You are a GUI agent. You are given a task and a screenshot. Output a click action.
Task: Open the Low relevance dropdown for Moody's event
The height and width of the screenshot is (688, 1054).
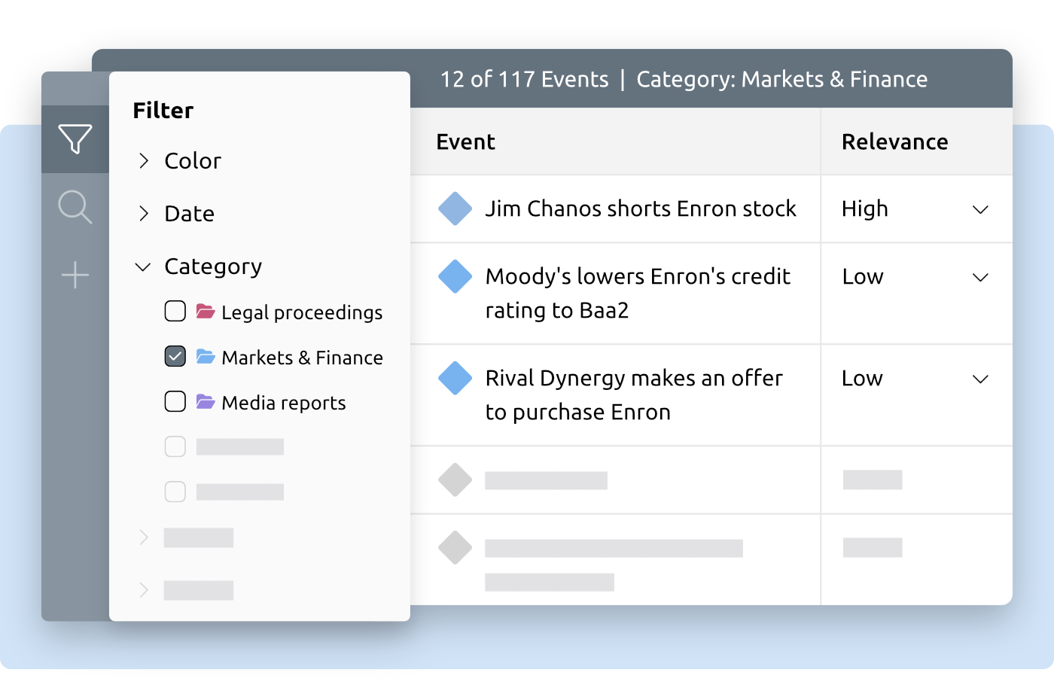click(980, 278)
